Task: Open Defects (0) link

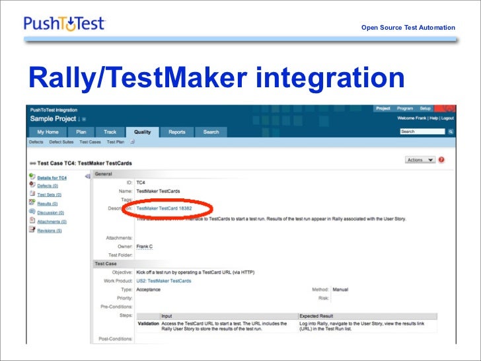Action: [x=48, y=186]
